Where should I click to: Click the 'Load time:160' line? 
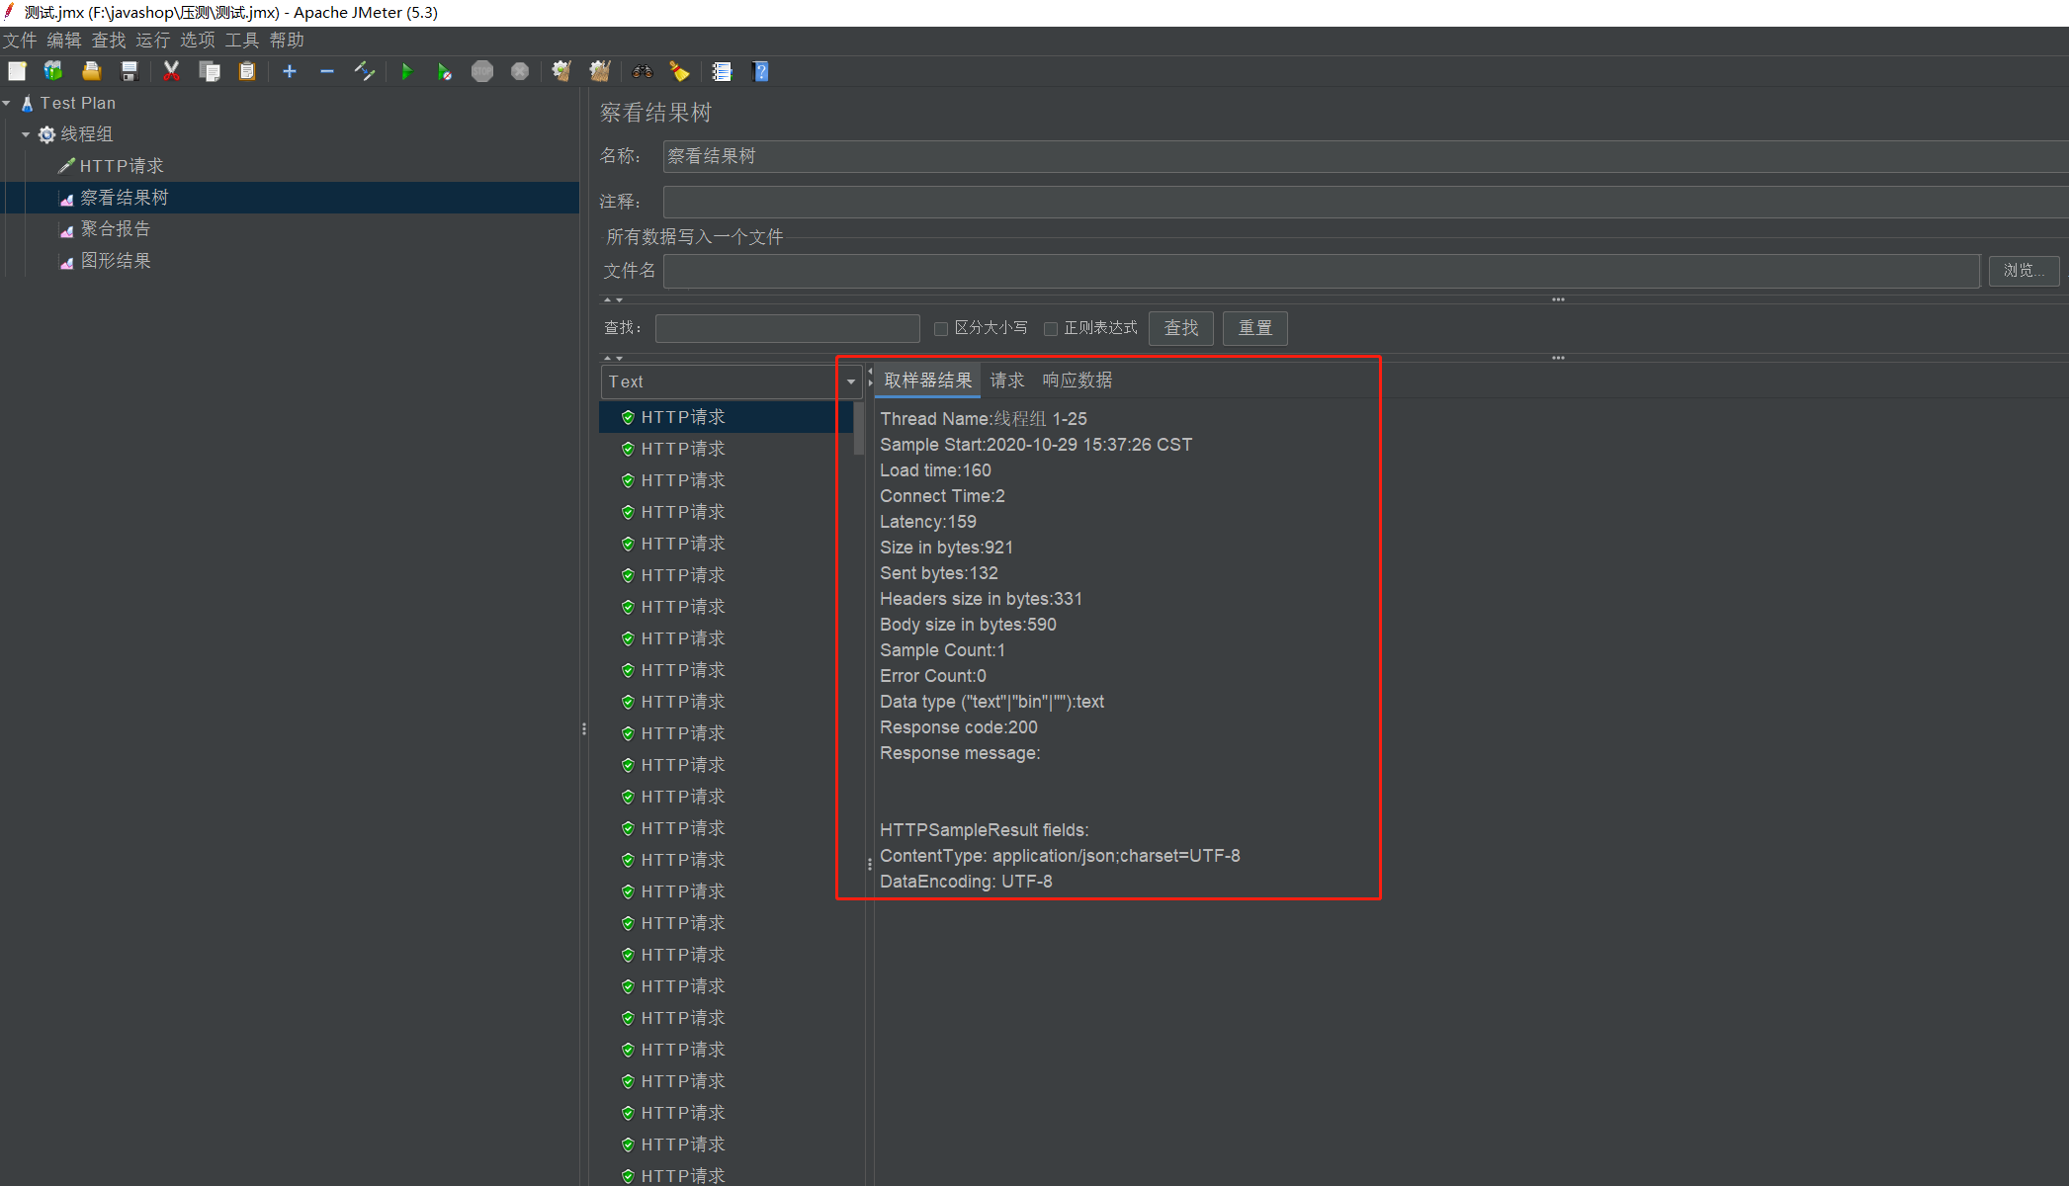pos(935,470)
